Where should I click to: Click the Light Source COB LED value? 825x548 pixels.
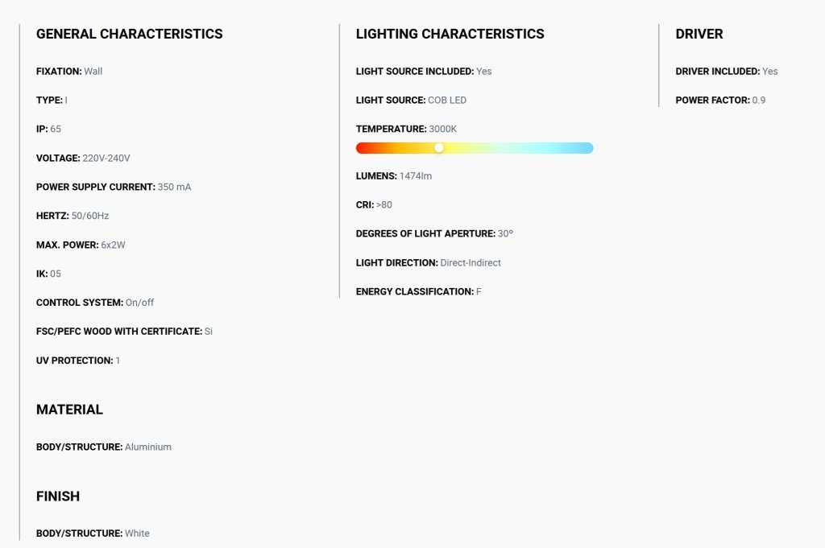click(447, 101)
